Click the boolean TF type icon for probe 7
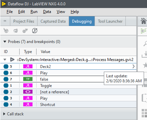 28,79
